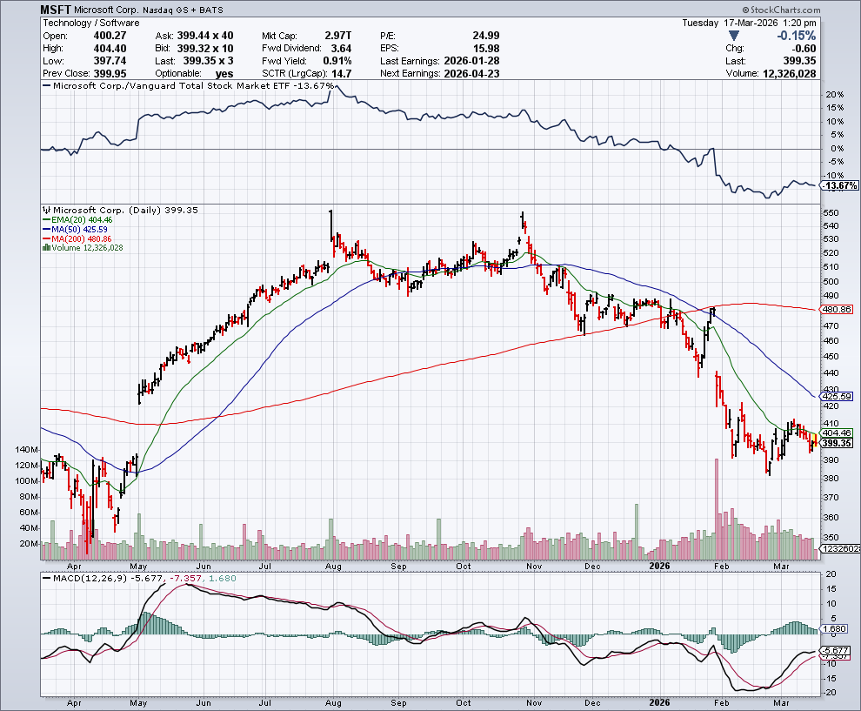
Task: Click the red 480.86 MA(200) price tag
Action: [839, 309]
